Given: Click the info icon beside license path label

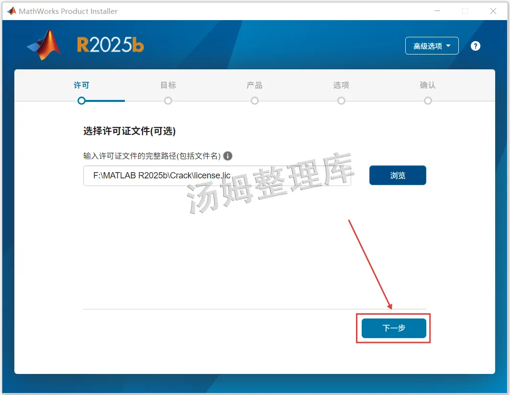Looking at the screenshot, I should pos(228,156).
